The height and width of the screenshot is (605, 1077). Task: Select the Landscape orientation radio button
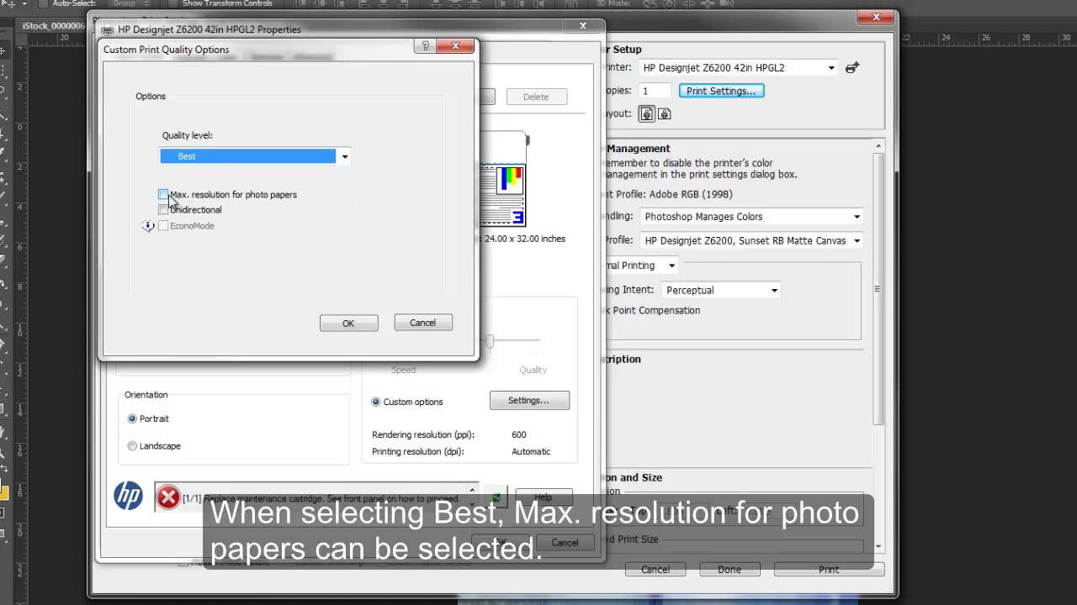pyautogui.click(x=132, y=445)
